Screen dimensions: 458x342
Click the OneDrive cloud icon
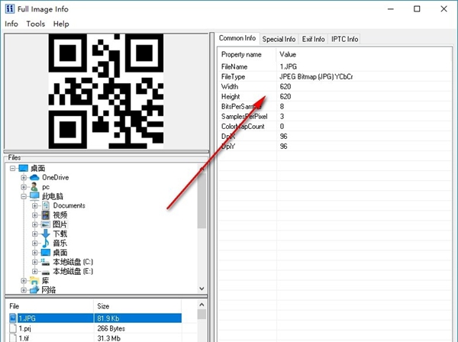34,178
